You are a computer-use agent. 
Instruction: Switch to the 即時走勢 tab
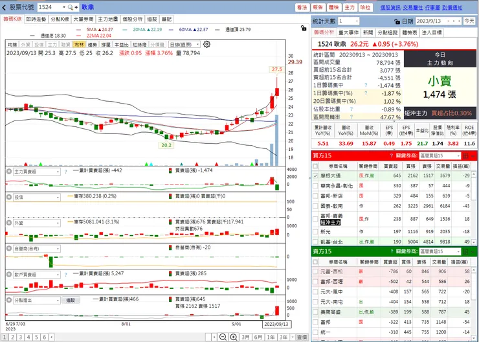36,19
